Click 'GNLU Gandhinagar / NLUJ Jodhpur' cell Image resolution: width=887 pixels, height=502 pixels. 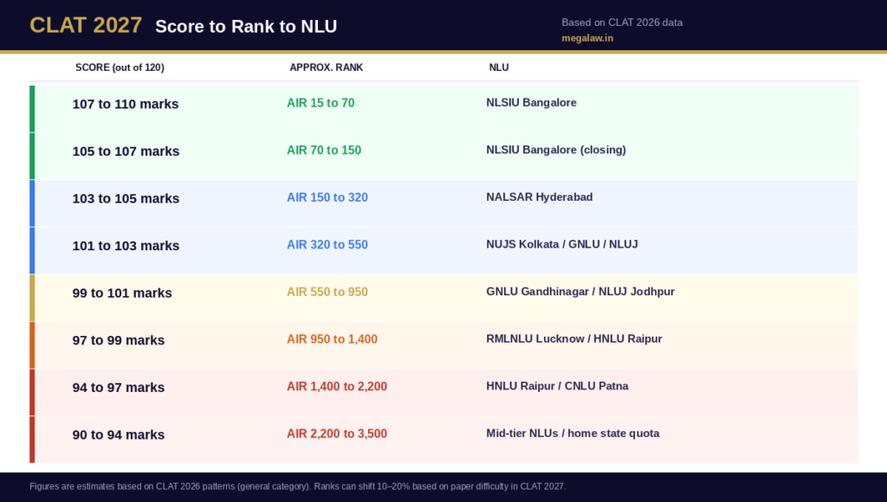point(580,292)
